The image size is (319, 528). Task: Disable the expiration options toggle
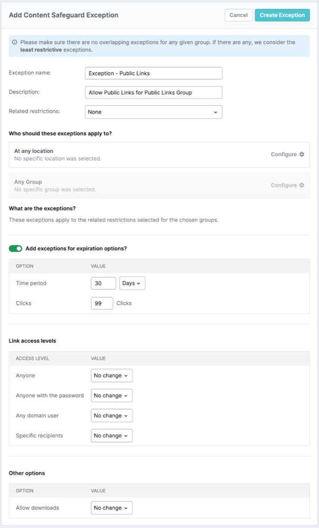(15, 247)
